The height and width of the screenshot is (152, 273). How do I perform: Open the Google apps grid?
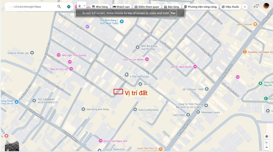257,6
